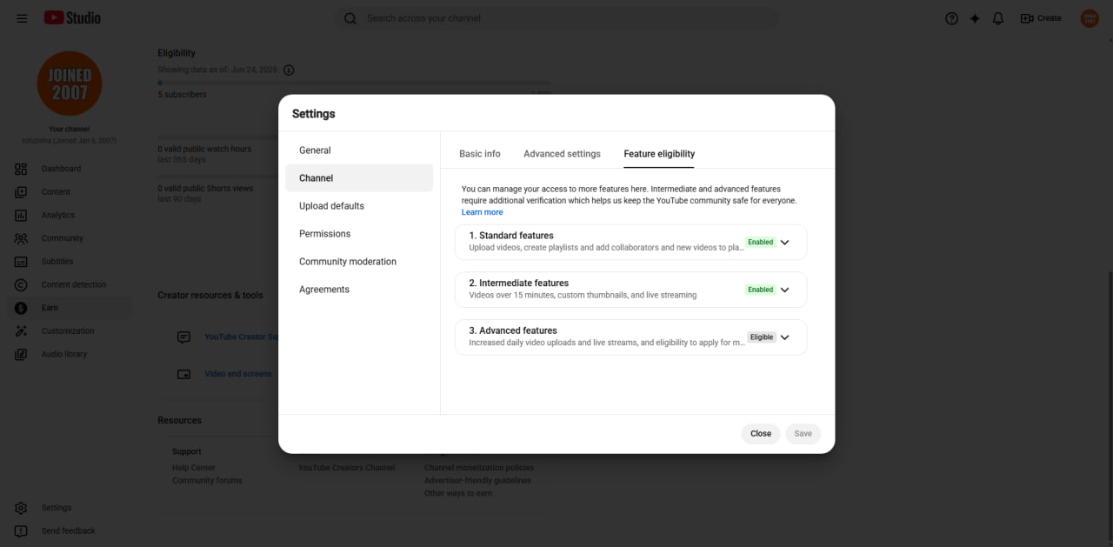Open Advertiser-friendly guidelines link
Image resolution: width=1113 pixels, height=547 pixels.
click(x=477, y=481)
